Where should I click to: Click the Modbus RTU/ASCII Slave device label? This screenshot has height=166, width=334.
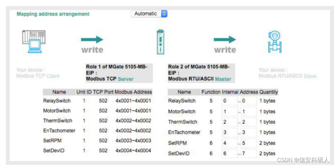(288, 73)
